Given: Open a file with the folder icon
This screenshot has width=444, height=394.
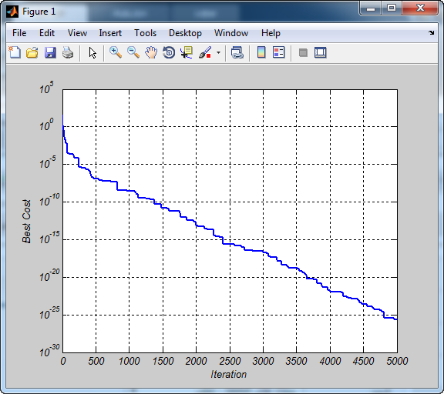Looking at the screenshot, I should click(32, 52).
